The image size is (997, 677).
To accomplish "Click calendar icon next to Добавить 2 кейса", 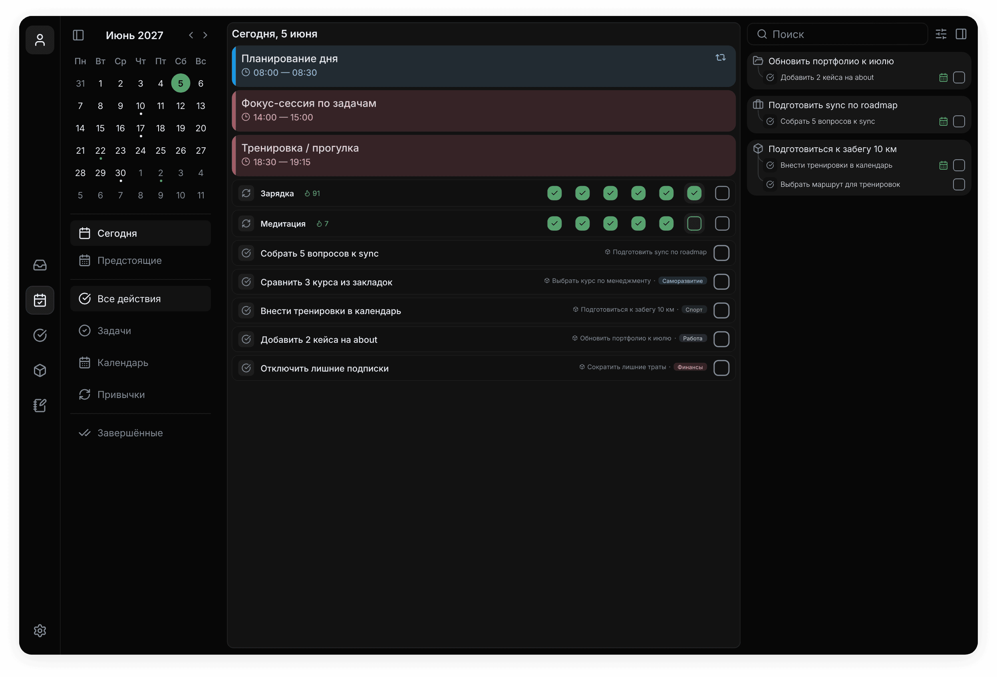I will click(x=943, y=77).
